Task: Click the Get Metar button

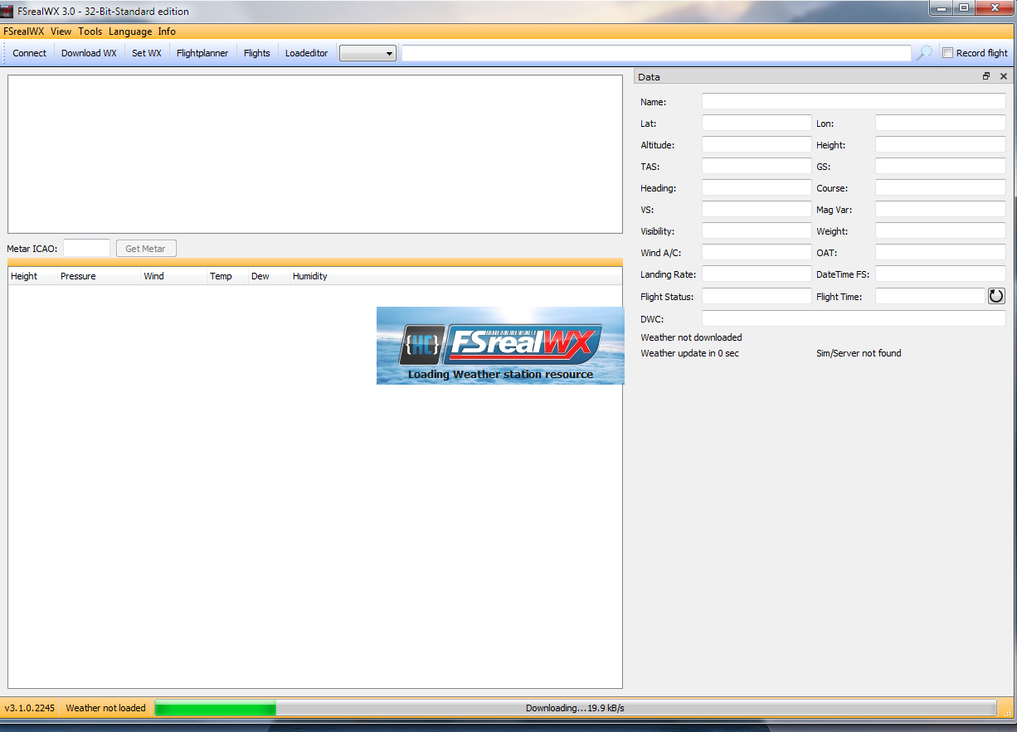Action: click(145, 249)
